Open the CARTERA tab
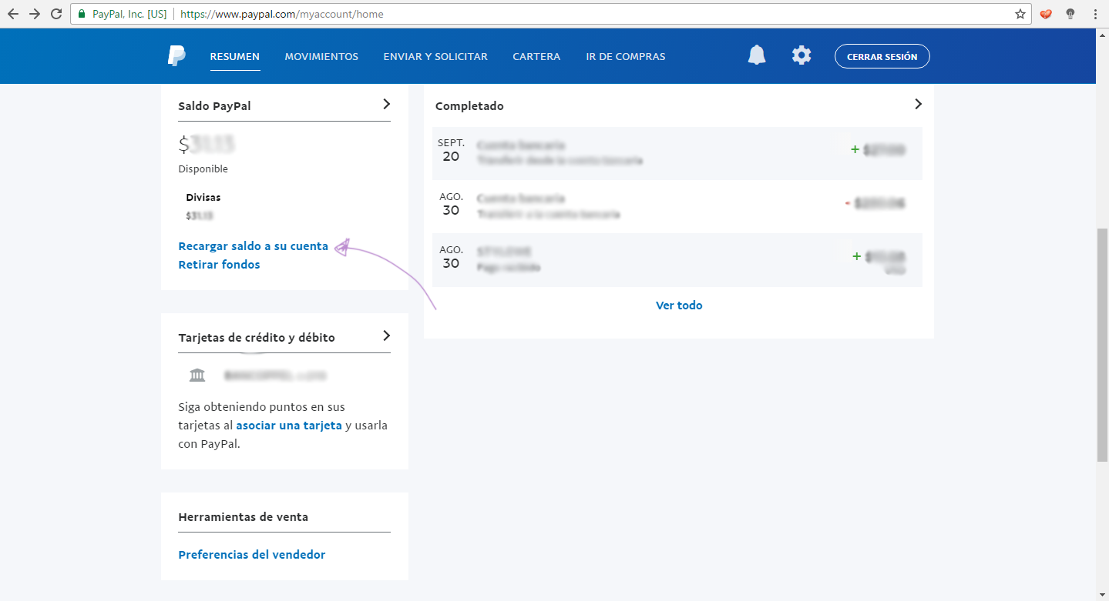Screen dimensions: 1109x601 click(536, 56)
